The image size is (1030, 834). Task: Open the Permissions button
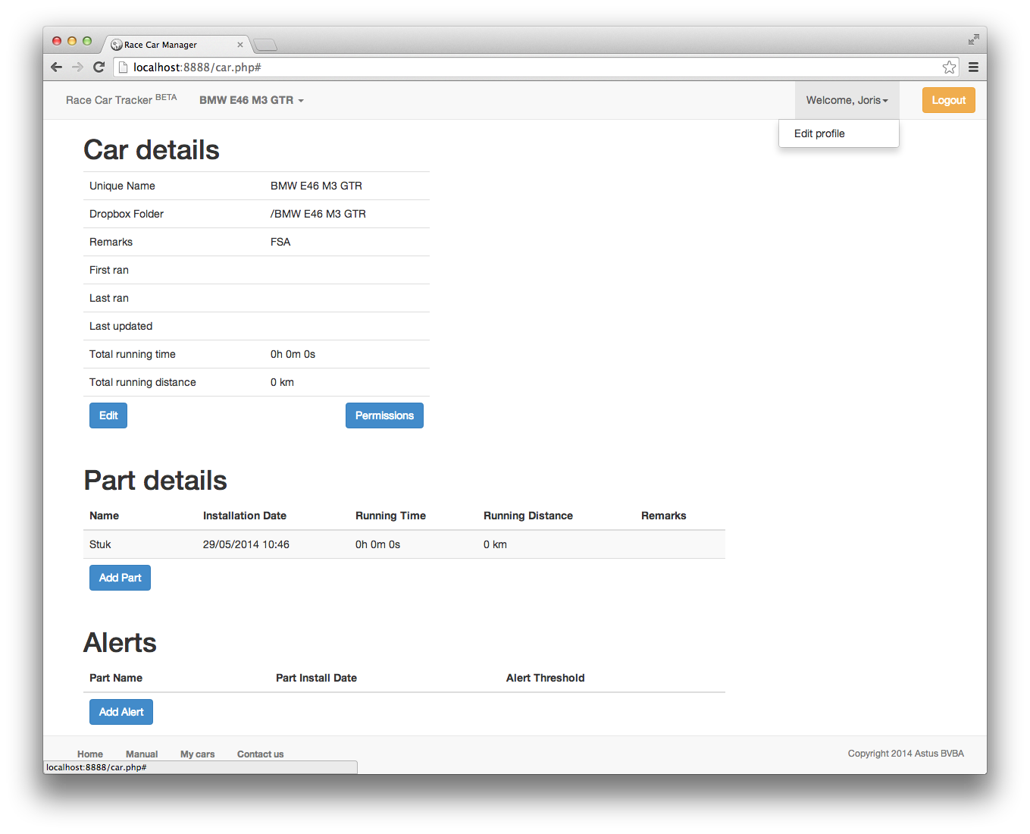pyautogui.click(x=384, y=415)
